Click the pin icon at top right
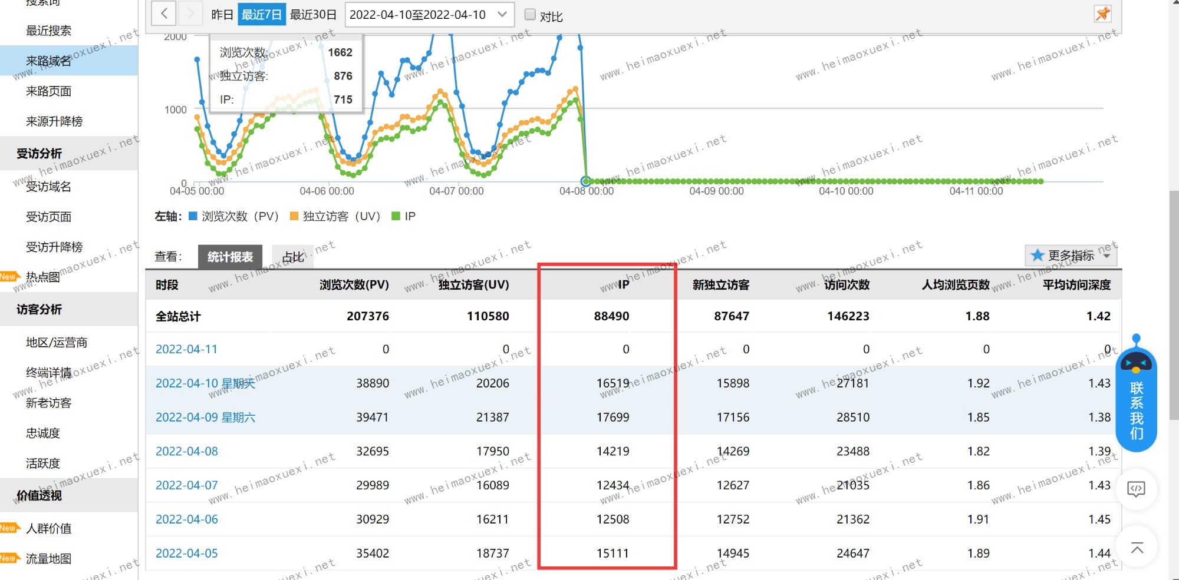The height and width of the screenshot is (580, 1179). [1102, 14]
